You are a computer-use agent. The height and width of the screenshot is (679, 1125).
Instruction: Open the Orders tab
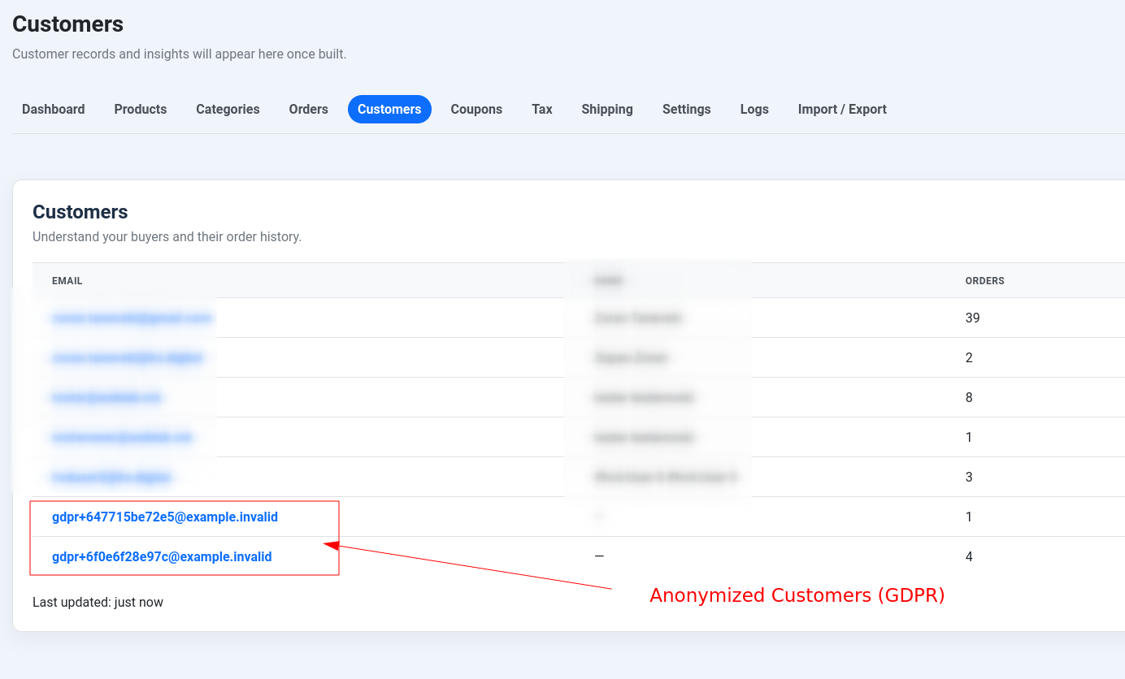click(308, 109)
